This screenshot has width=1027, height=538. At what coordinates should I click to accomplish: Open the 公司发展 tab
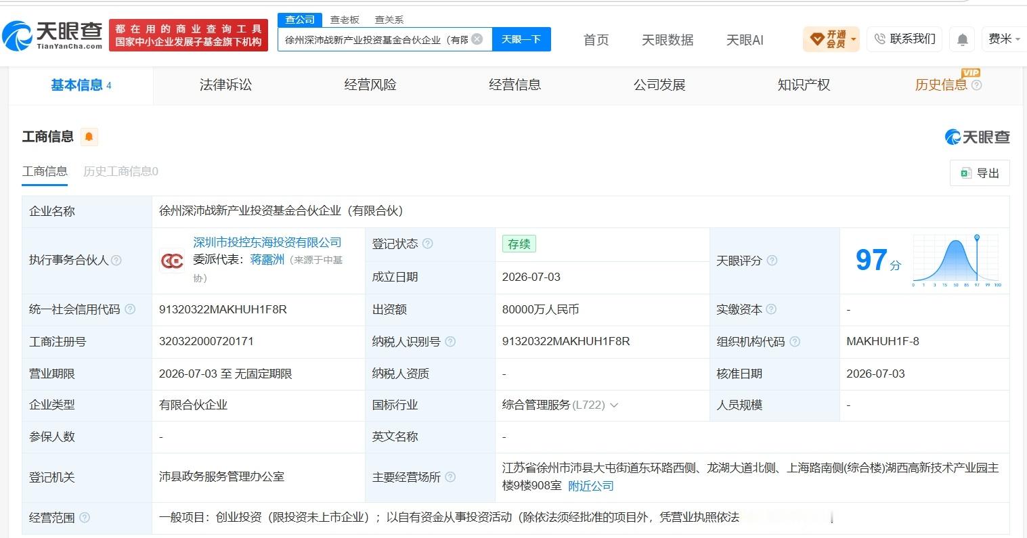tap(659, 85)
